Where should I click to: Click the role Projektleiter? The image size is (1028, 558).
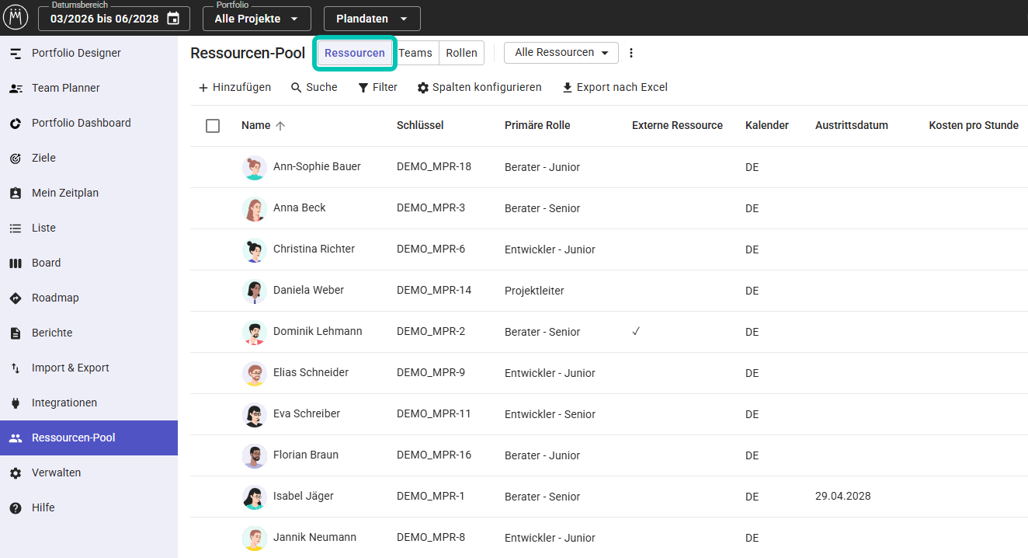pyautogui.click(x=534, y=291)
